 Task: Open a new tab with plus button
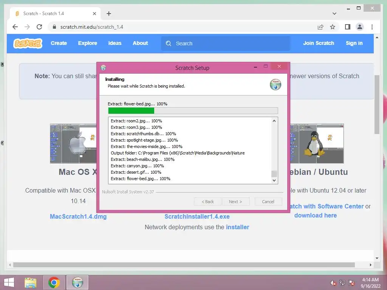click(108, 14)
